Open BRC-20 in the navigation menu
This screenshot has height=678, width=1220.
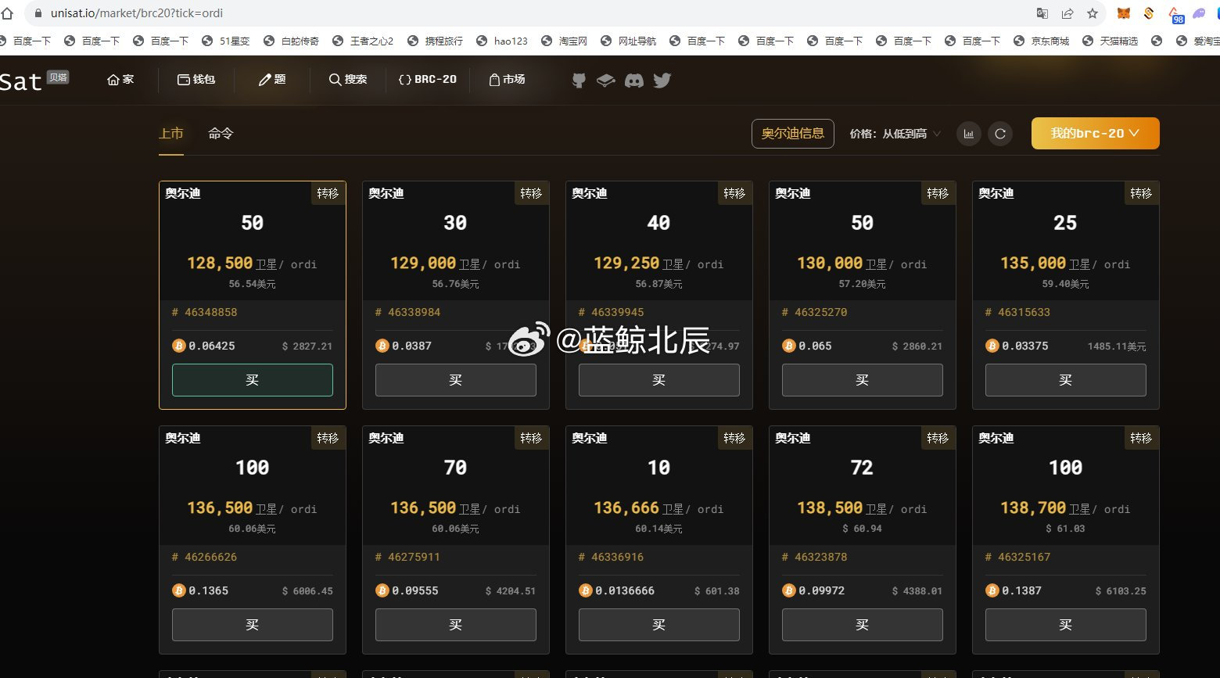(x=427, y=79)
